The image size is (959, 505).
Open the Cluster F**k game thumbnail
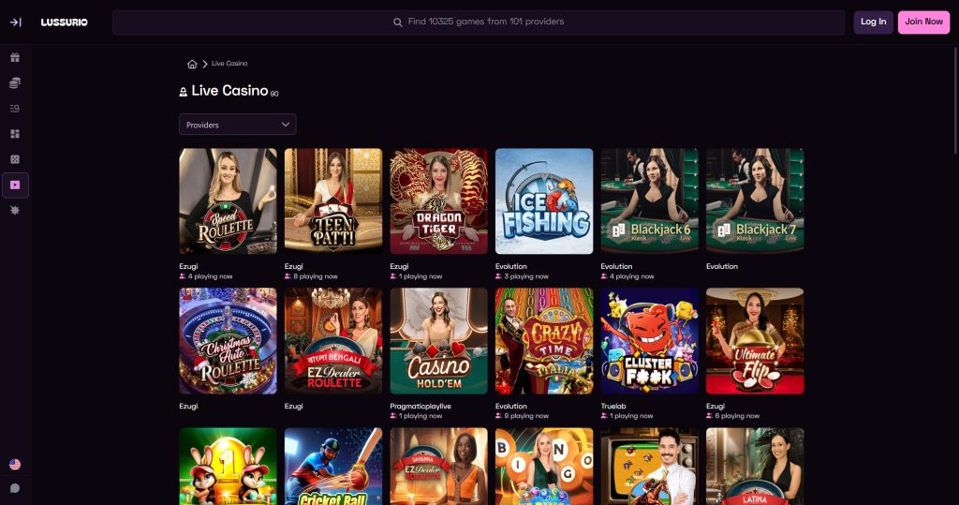650,341
